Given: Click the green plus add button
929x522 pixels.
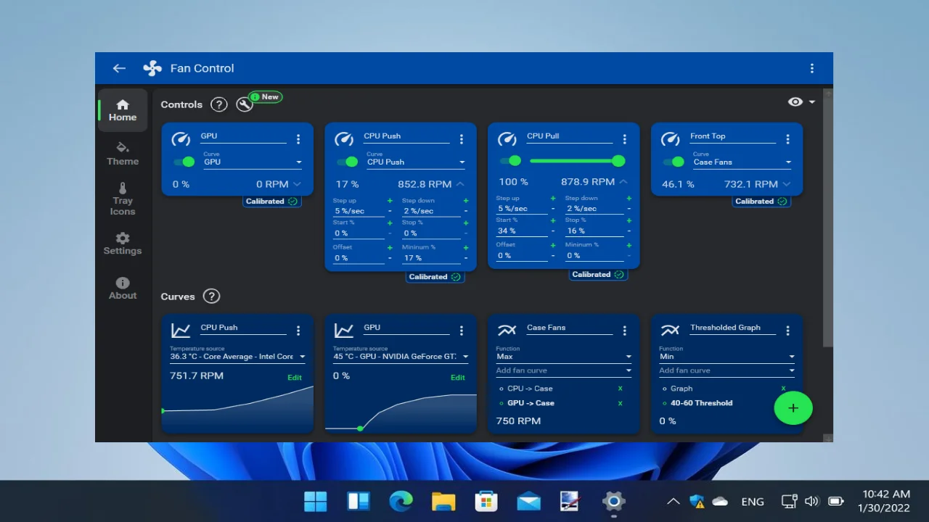Looking at the screenshot, I should pos(793,408).
